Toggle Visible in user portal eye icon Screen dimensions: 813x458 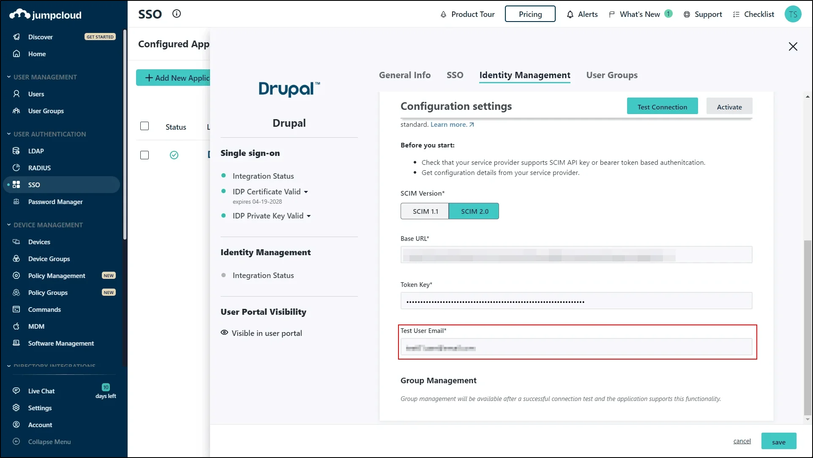(x=224, y=333)
